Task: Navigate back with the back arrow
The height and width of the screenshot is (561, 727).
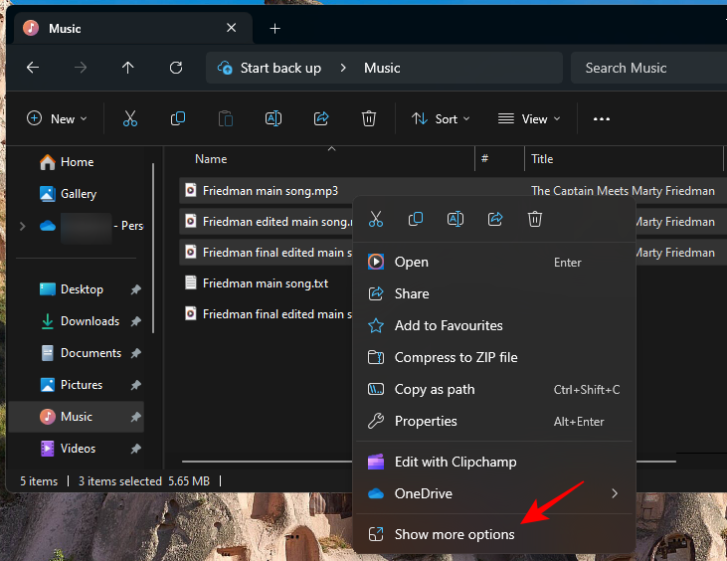Action: click(33, 68)
